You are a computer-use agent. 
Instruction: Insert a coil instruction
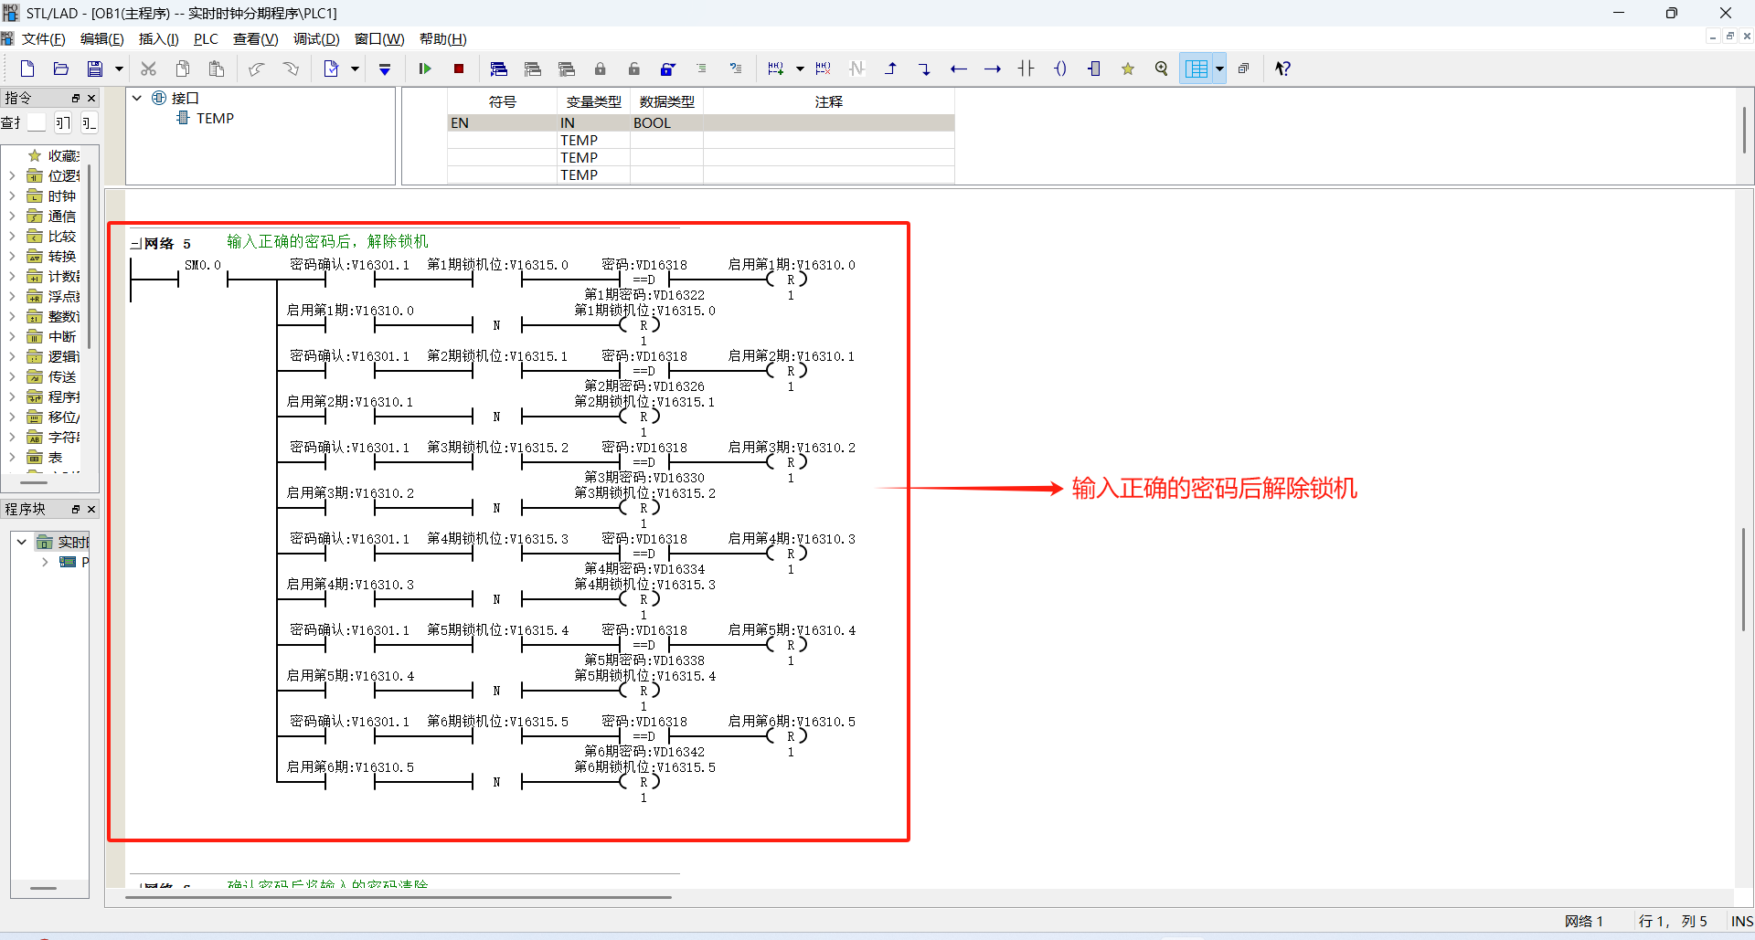point(1060,69)
